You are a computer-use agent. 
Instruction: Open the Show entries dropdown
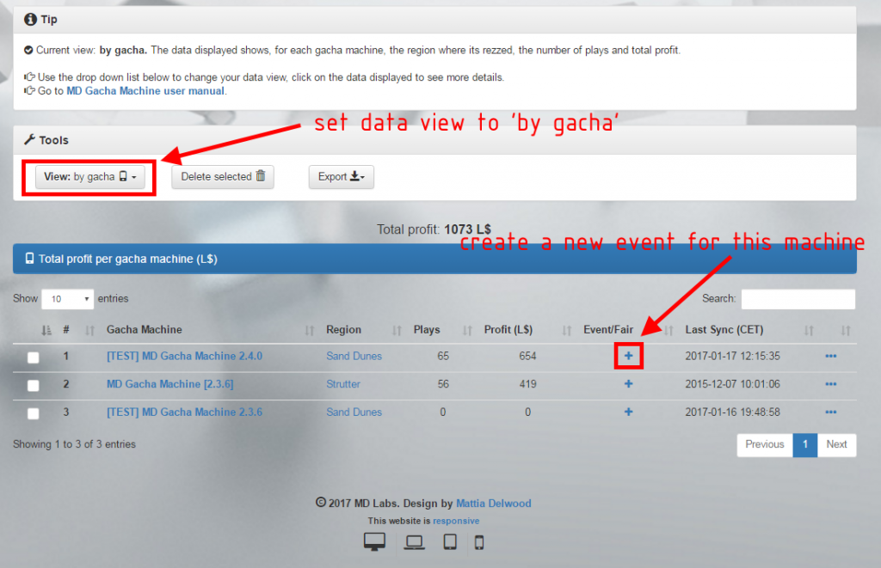tap(67, 298)
